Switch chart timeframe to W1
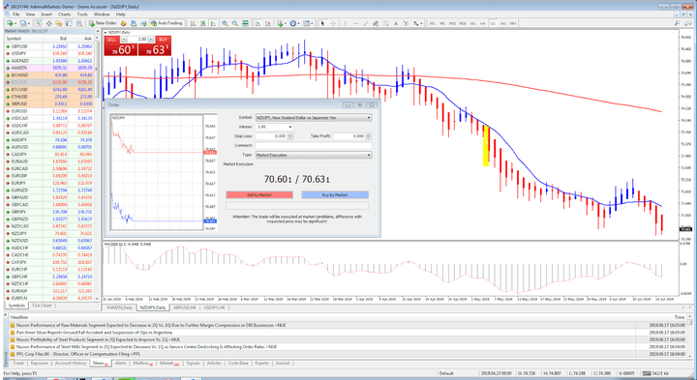Viewport: 697px width, 380px height. (502, 23)
